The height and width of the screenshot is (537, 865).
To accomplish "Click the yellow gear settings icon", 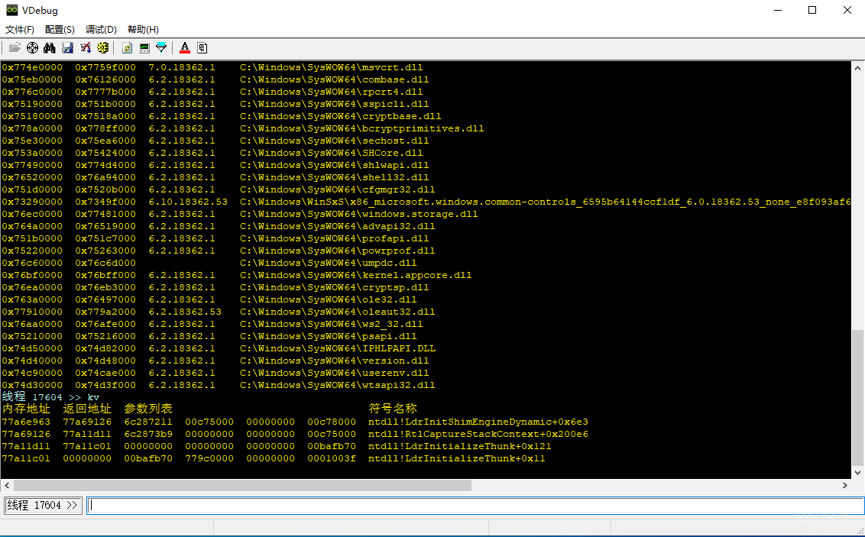I will pyautogui.click(x=102, y=48).
